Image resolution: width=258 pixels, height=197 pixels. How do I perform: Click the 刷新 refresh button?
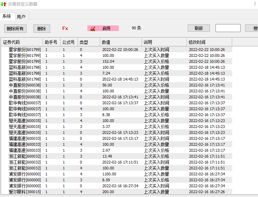[198, 29]
